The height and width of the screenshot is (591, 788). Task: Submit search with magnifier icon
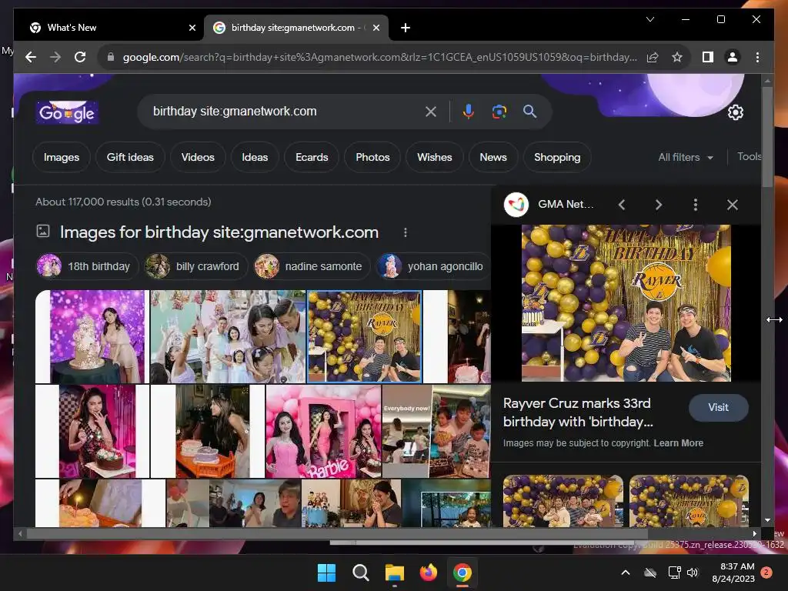529,112
